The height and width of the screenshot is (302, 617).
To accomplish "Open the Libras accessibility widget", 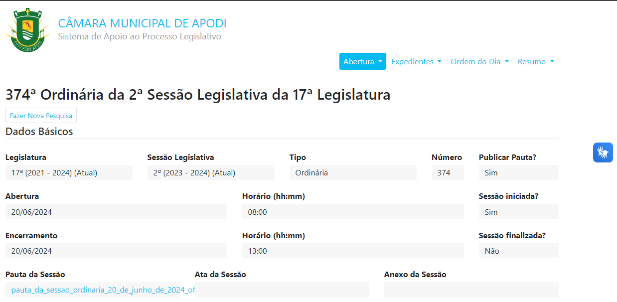I will click(603, 152).
